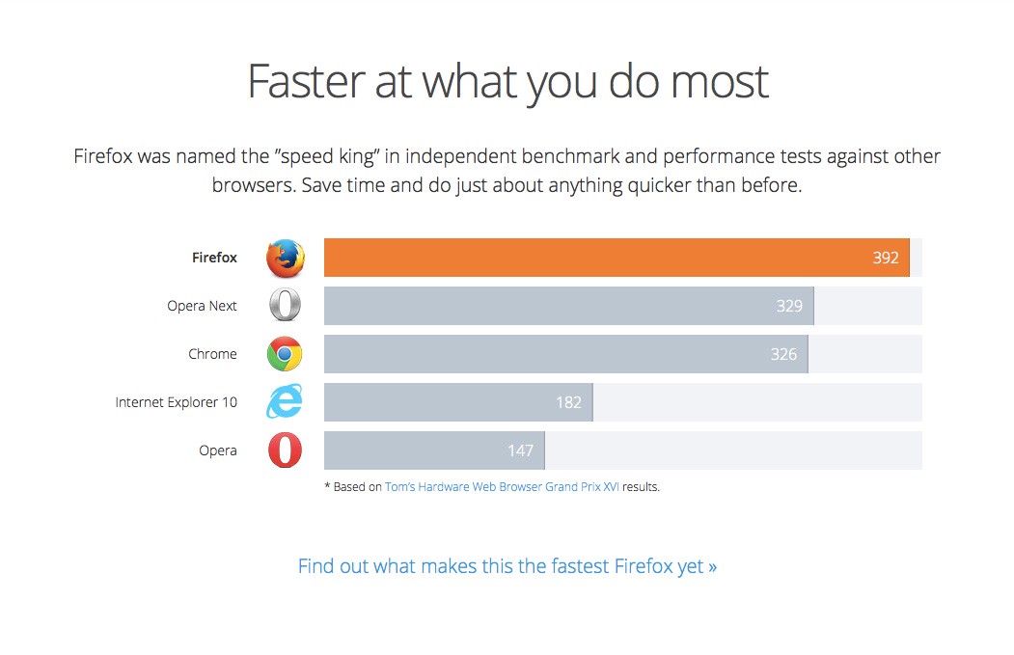Click the Internet Explorer 10 text label
Viewport: 1014px width, 655px height.
176,402
